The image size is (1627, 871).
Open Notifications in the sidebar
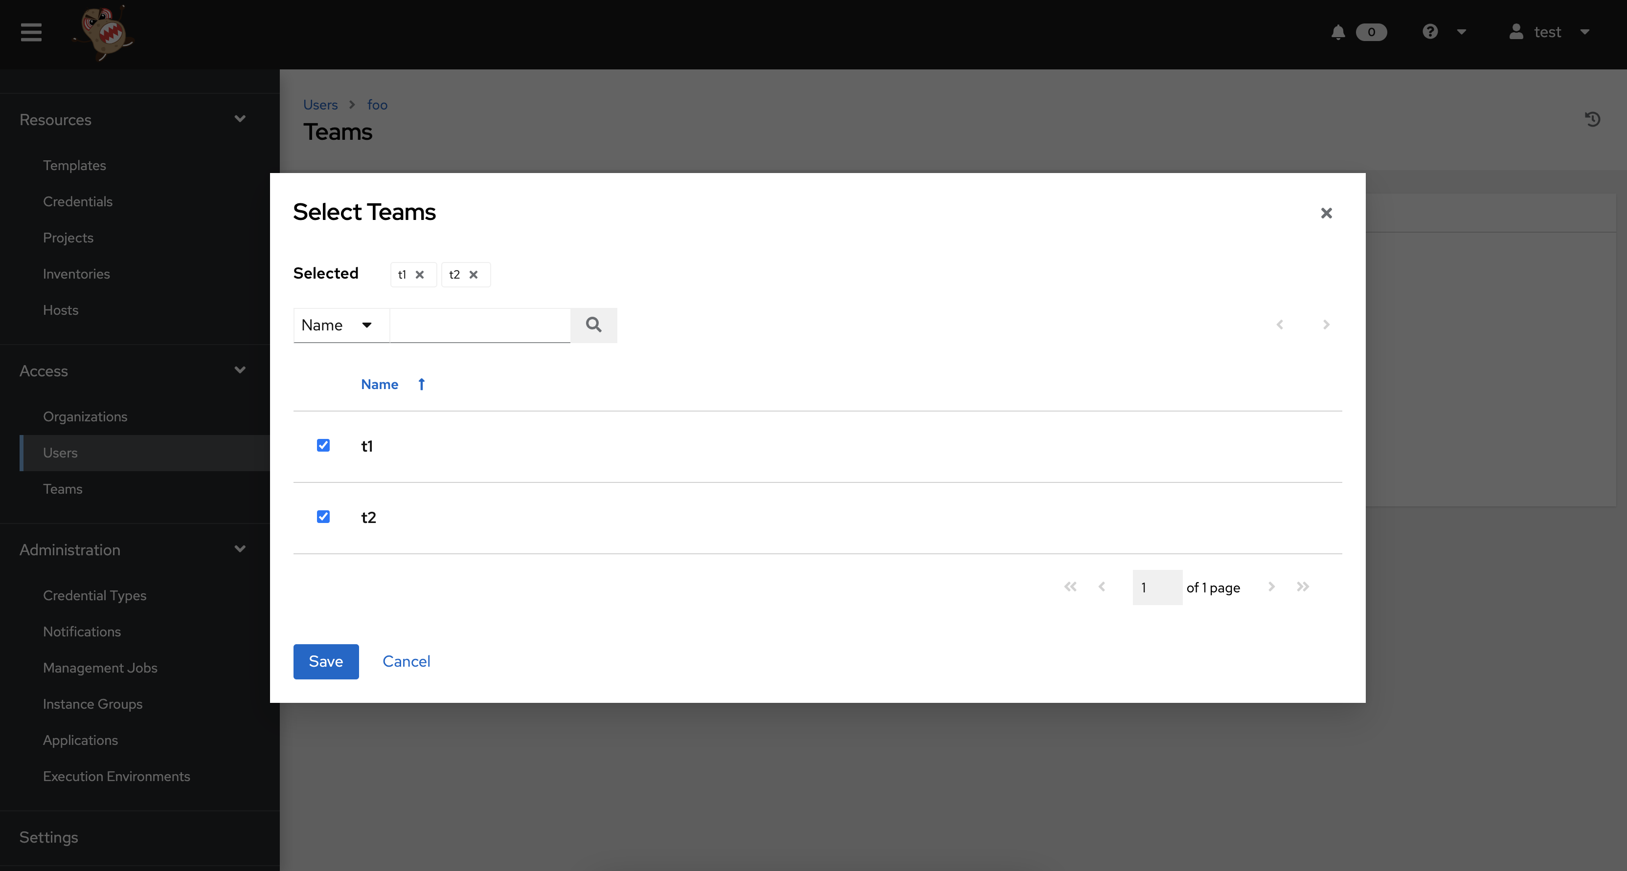(x=82, y=631)
